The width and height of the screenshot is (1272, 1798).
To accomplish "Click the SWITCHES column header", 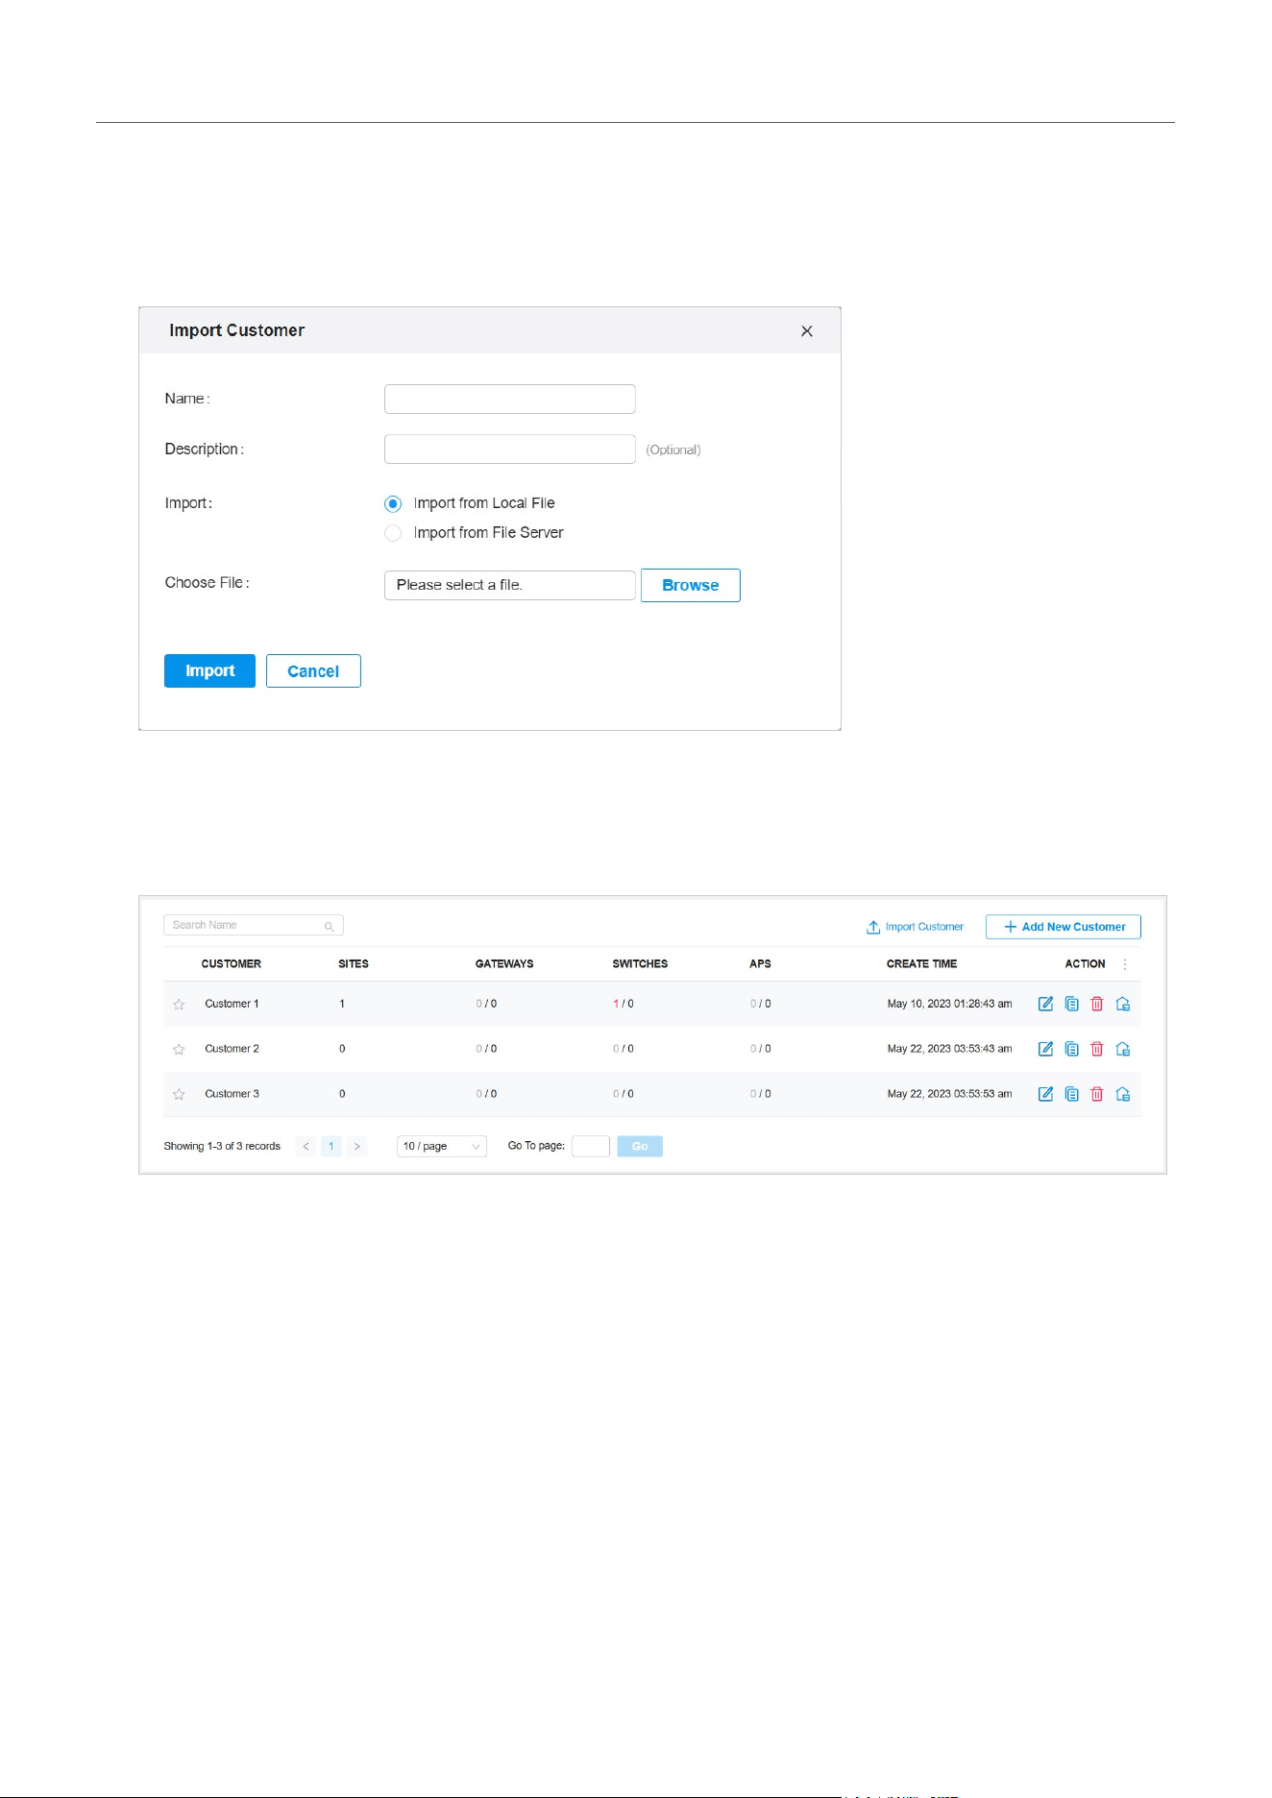I will 640,964.
